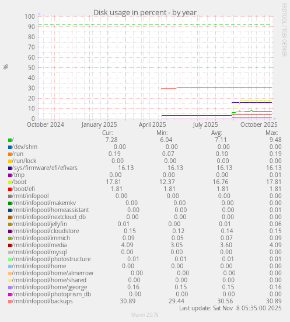This screenshot has height=322, width=290.
Task: Click the Max: column header
Action: [272, 133]
